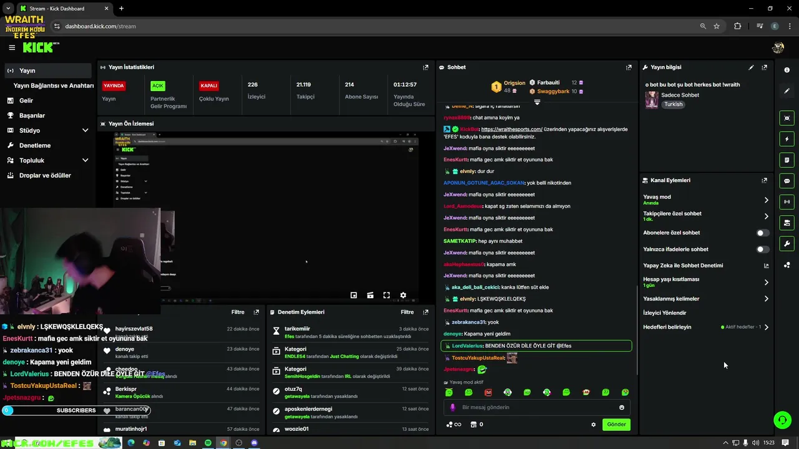Open Spotify from the taskbar
The height and width of the screenshot is (449, 799).
[x=208, y=443]
